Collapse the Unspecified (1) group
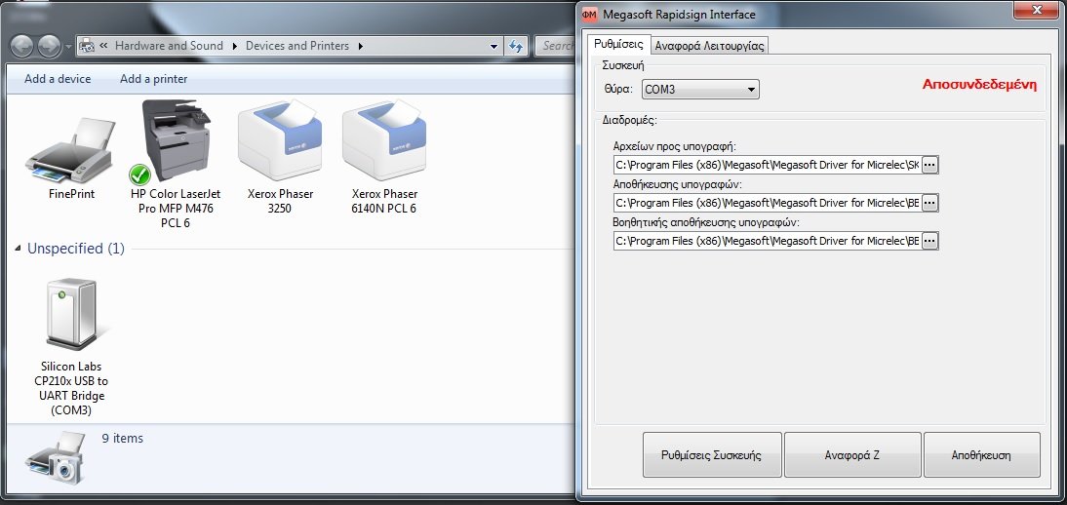The height and width of the screenshot is (505, 1067). click(18, 250)
